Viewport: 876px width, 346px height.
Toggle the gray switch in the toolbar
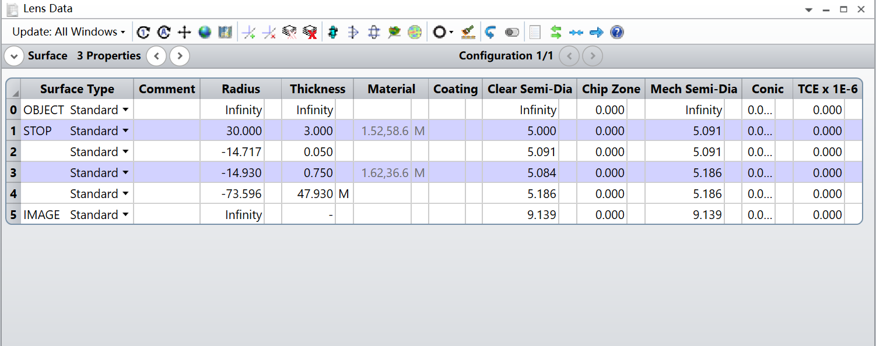tap(511, 32)
